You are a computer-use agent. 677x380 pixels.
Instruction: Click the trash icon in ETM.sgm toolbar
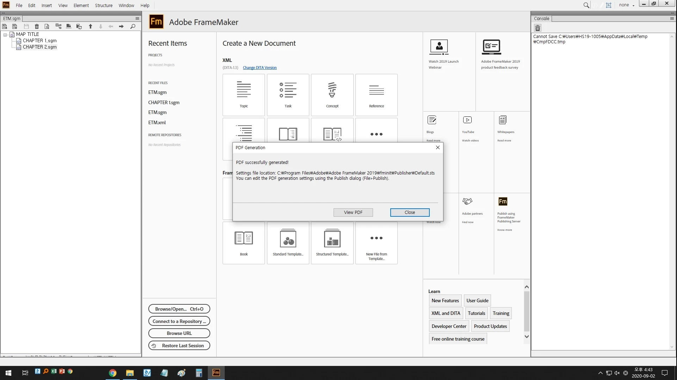click(x=37, y=26)
